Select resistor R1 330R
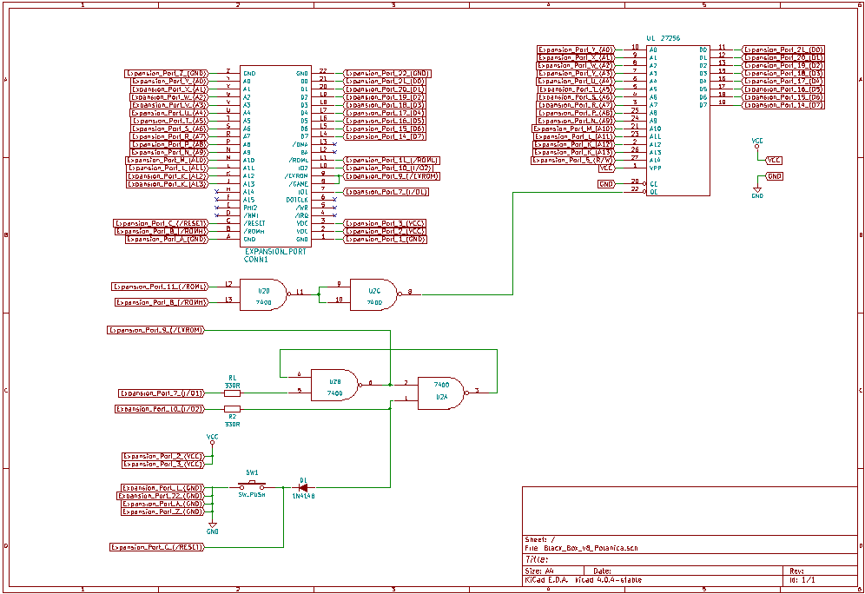The height and width of the screenshot is (594, 865). [232, 393]
